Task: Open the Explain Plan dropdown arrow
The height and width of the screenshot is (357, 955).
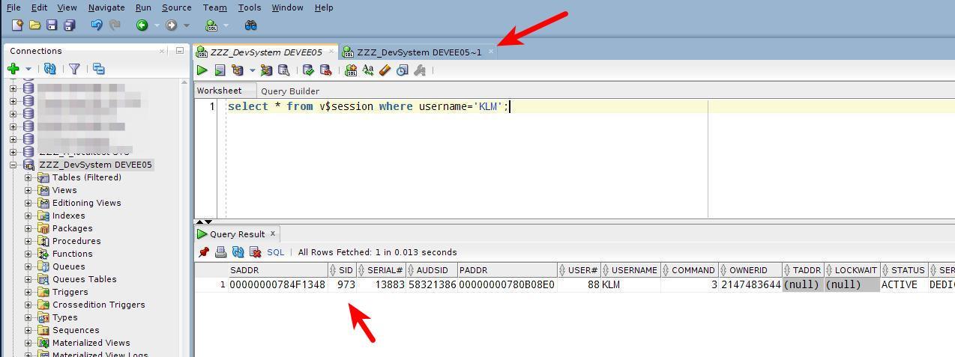Action: click(252, 71)
